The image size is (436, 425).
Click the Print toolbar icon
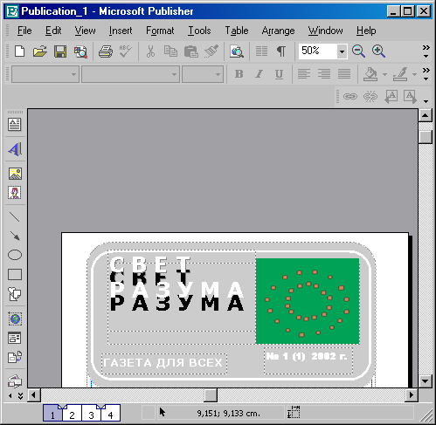(106, 51)
